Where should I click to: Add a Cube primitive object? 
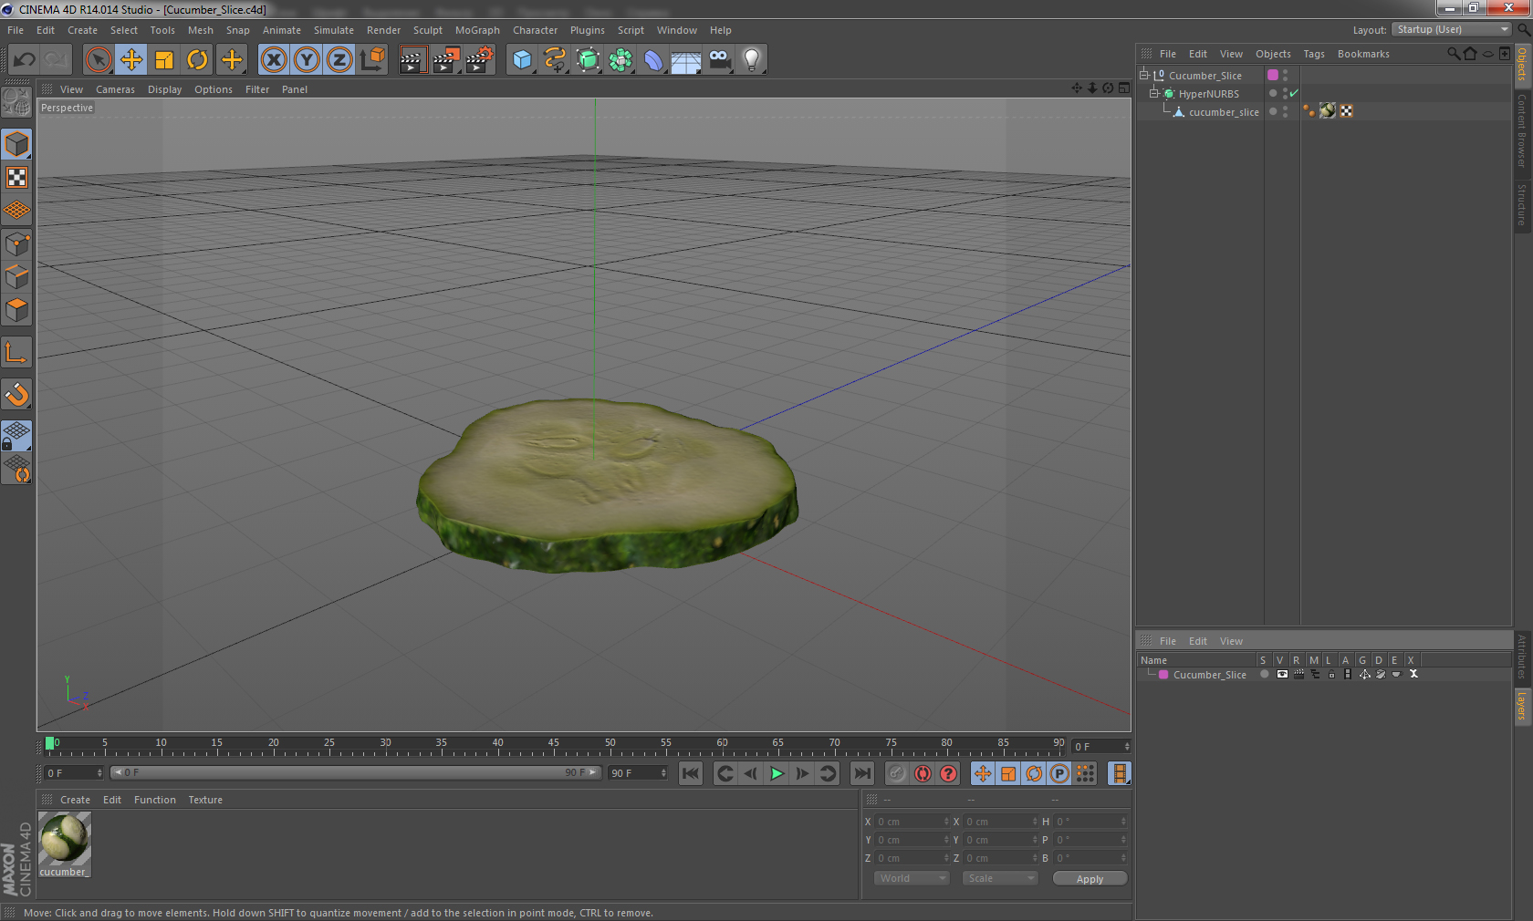click(x=522, y=60)
